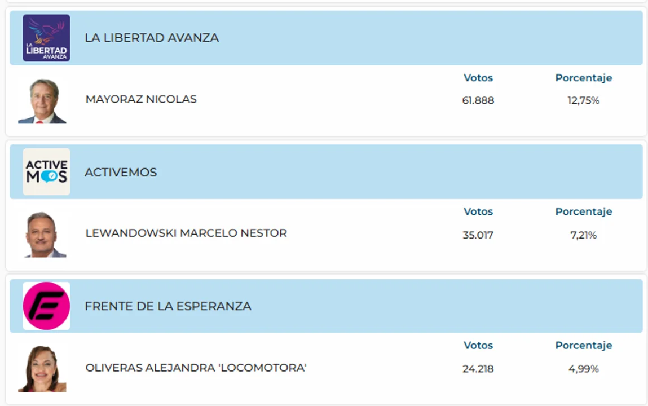This screenshot has width=648, height=406.
Task: Click the 61.888 votes value
Action: click(x=478, y=100)
